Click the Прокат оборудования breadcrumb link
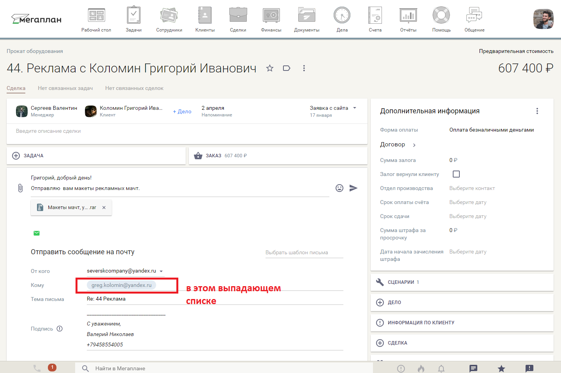Image resolution: width=561 pixels, height=373 pixels. coord(35,51)
